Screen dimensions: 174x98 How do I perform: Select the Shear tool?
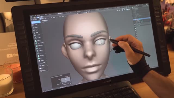(x=42, y=68)
